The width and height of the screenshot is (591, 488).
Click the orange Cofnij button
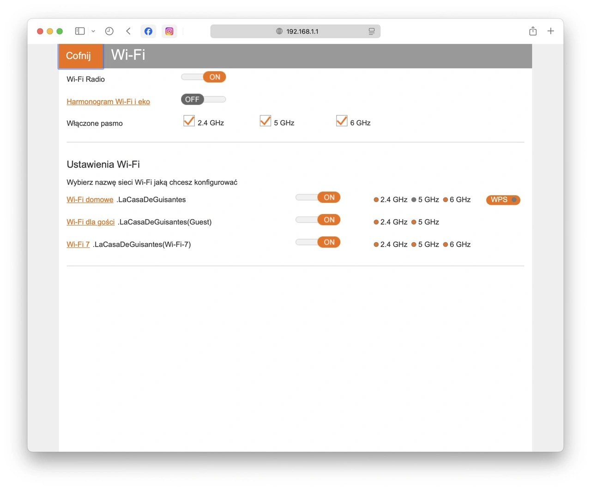pos(81,56)
